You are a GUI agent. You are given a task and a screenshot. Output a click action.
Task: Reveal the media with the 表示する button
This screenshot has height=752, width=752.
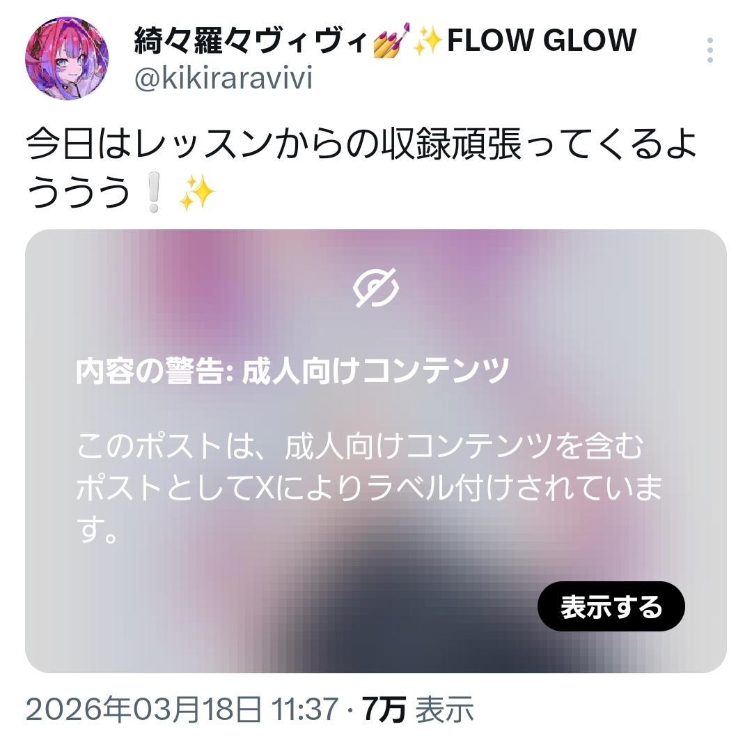pyautogui.click(x=611, y=606)
